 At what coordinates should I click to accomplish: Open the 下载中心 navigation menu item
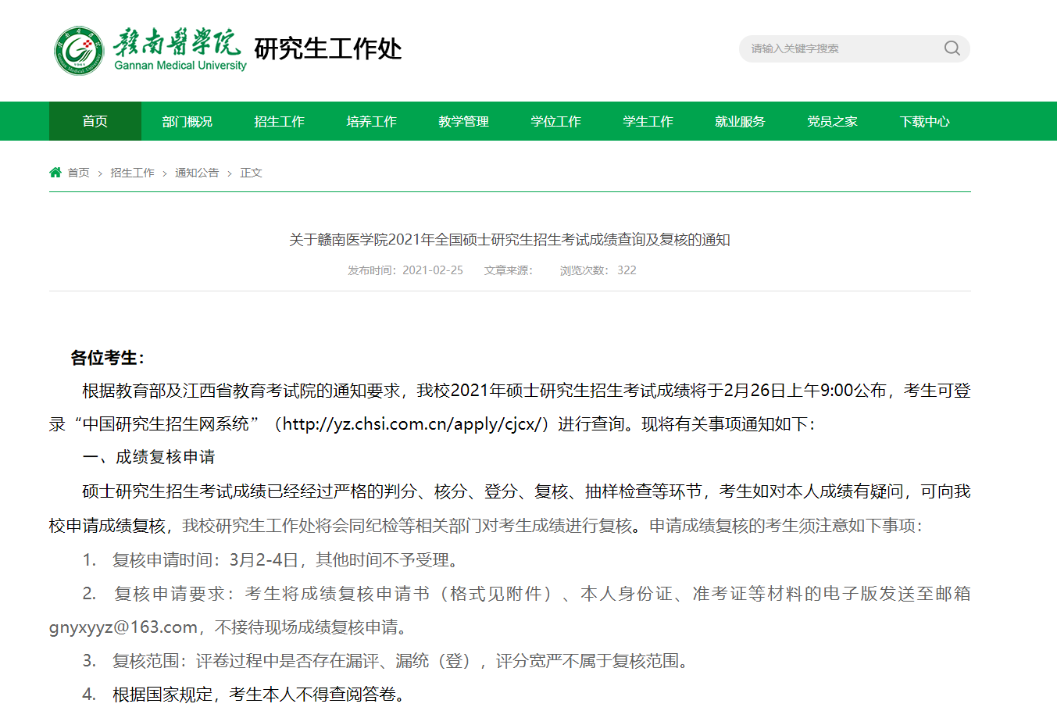(x=924, y=121)
